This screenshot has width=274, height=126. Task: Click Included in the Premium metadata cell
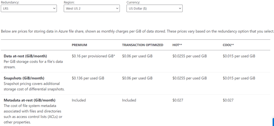pos(79,100)
